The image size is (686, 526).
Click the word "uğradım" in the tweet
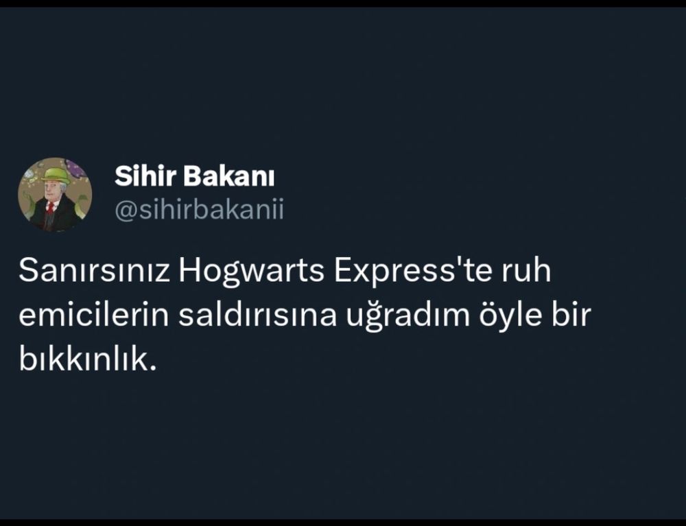tap(408, 317)
